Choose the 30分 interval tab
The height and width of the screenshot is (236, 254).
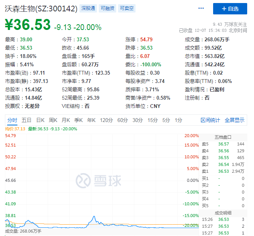coord(137,120)
